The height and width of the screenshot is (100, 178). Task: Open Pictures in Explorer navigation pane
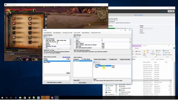pos(108,90)
